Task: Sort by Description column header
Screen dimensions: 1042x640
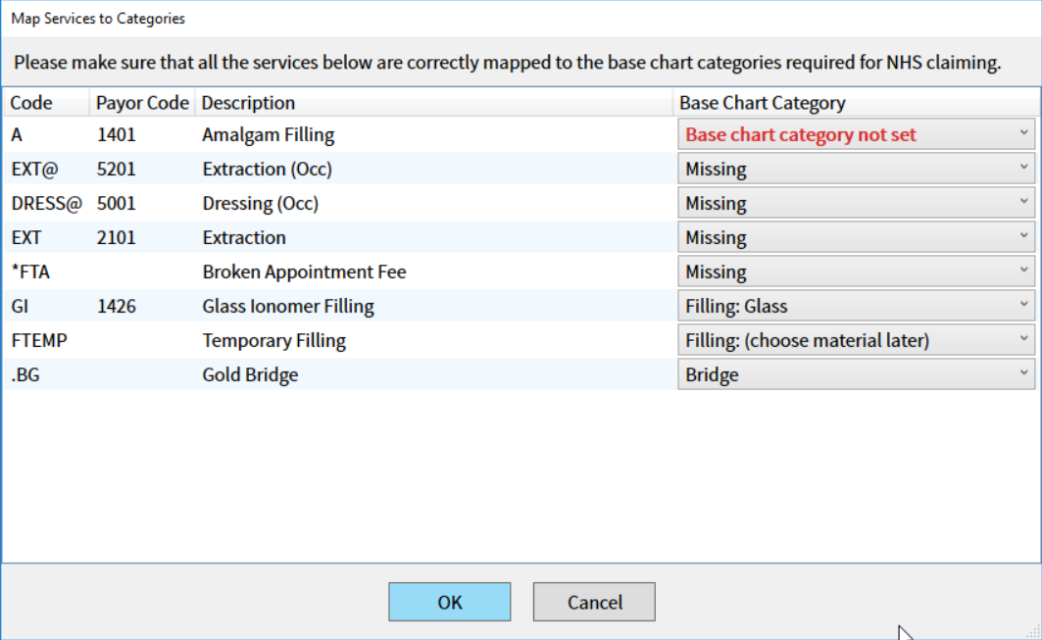Action: [x=434, y=102]
